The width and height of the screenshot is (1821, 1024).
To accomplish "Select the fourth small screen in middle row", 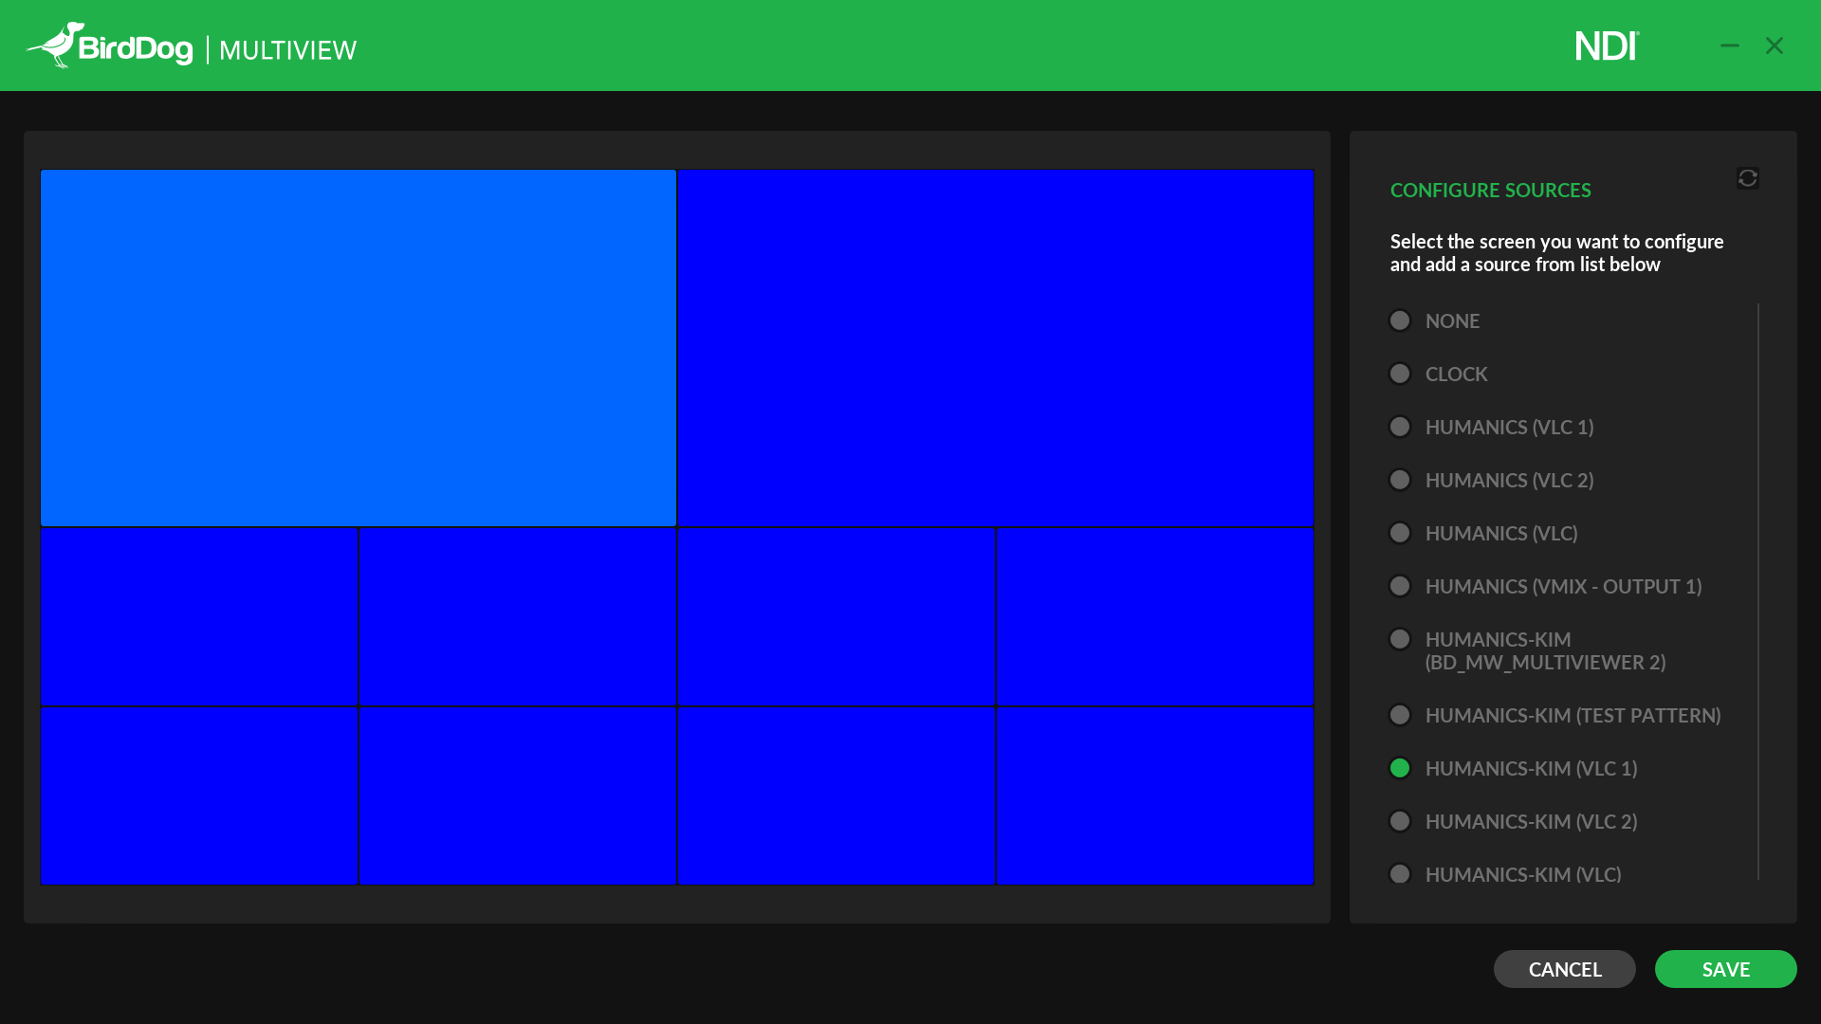I will click(1155, 617).
